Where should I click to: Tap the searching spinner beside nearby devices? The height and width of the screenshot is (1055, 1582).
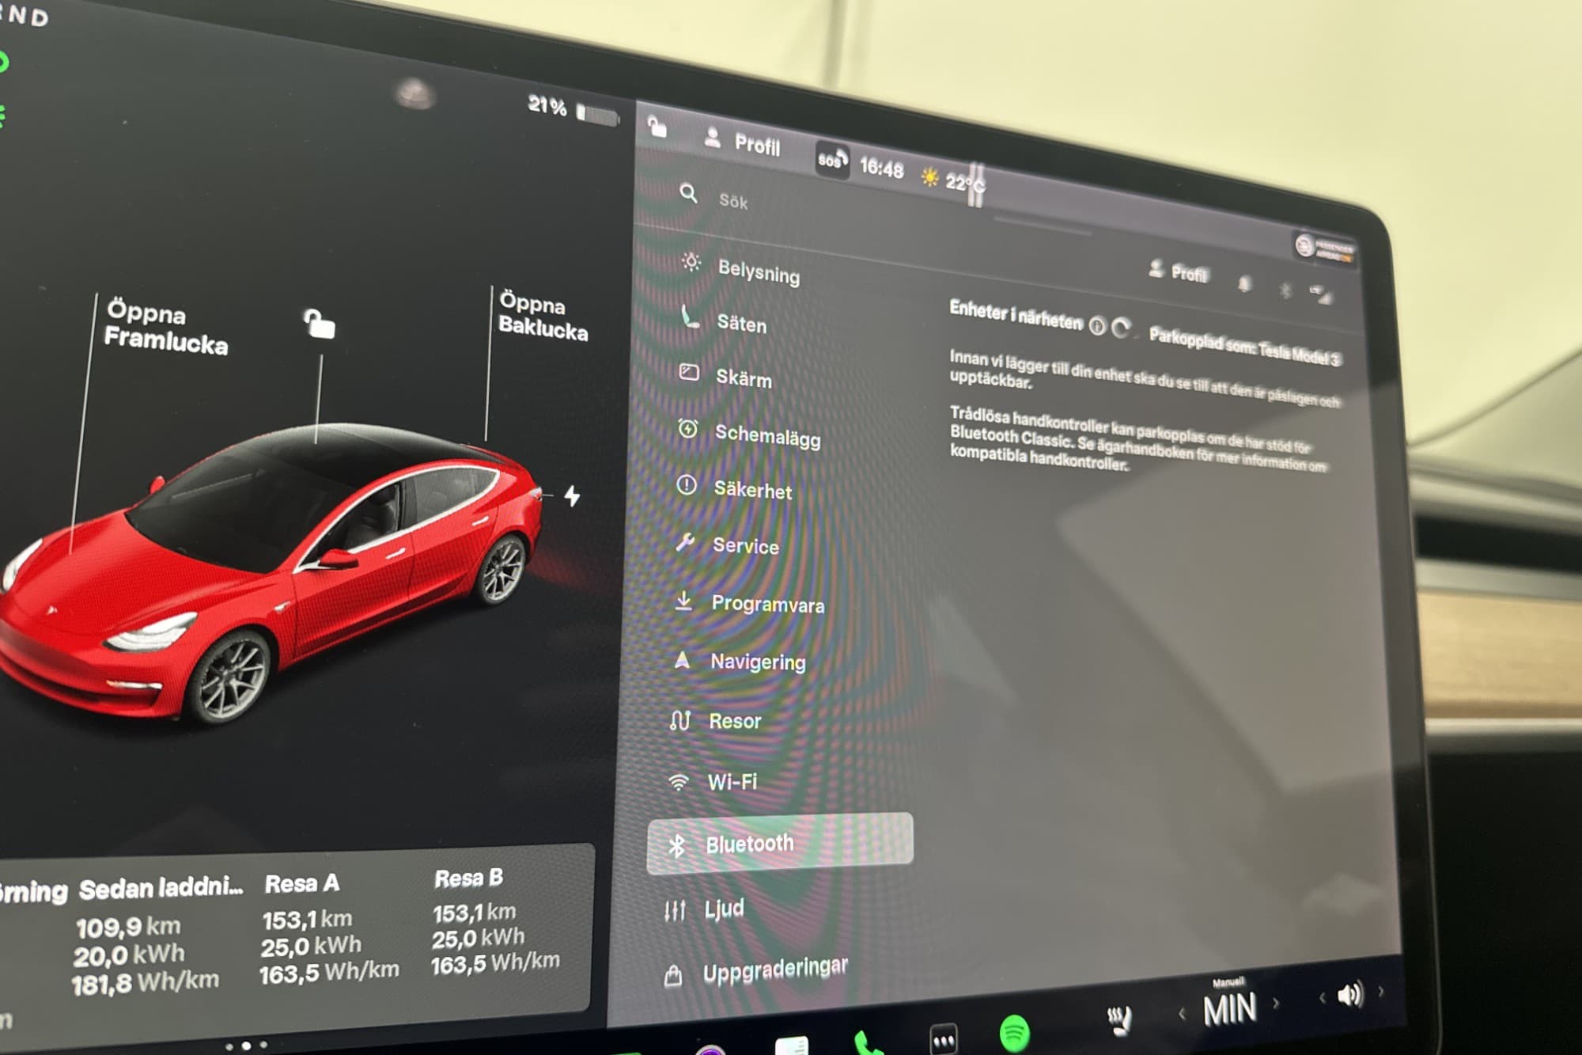point(1121,328)
